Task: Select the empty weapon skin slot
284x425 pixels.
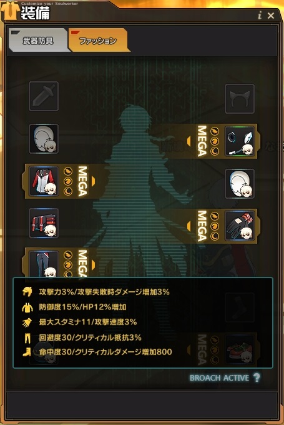Action: (x=44, y=96)
